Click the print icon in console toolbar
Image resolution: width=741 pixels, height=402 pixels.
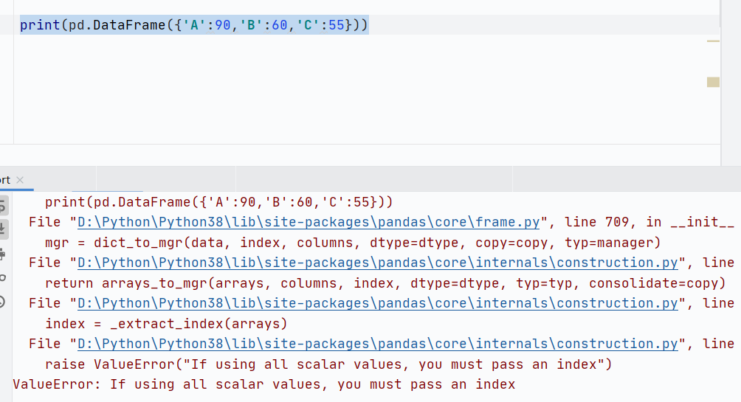pyautogui.click(x=2, y=254)
